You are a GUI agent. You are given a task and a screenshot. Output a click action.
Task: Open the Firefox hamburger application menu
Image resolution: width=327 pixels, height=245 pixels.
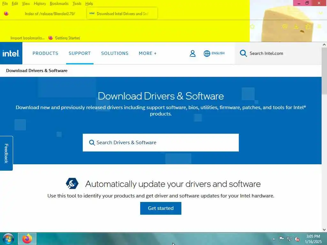[x=319, y=26]
